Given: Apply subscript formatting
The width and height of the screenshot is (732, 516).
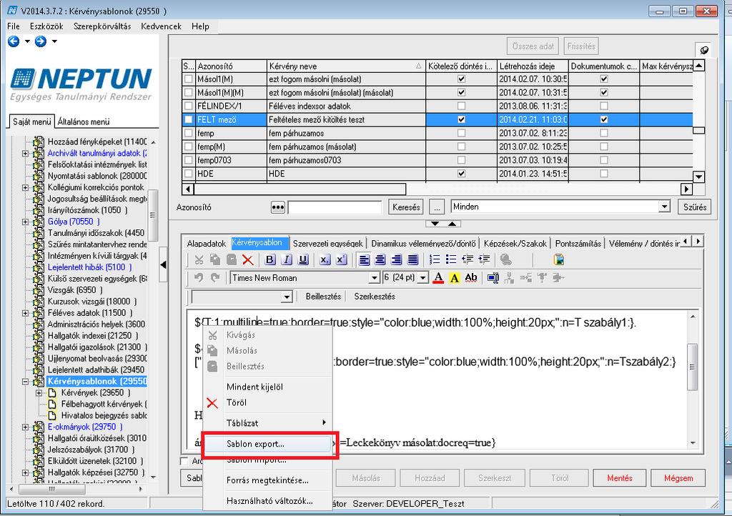Looking at the screenshot, I should pos(325,260).
